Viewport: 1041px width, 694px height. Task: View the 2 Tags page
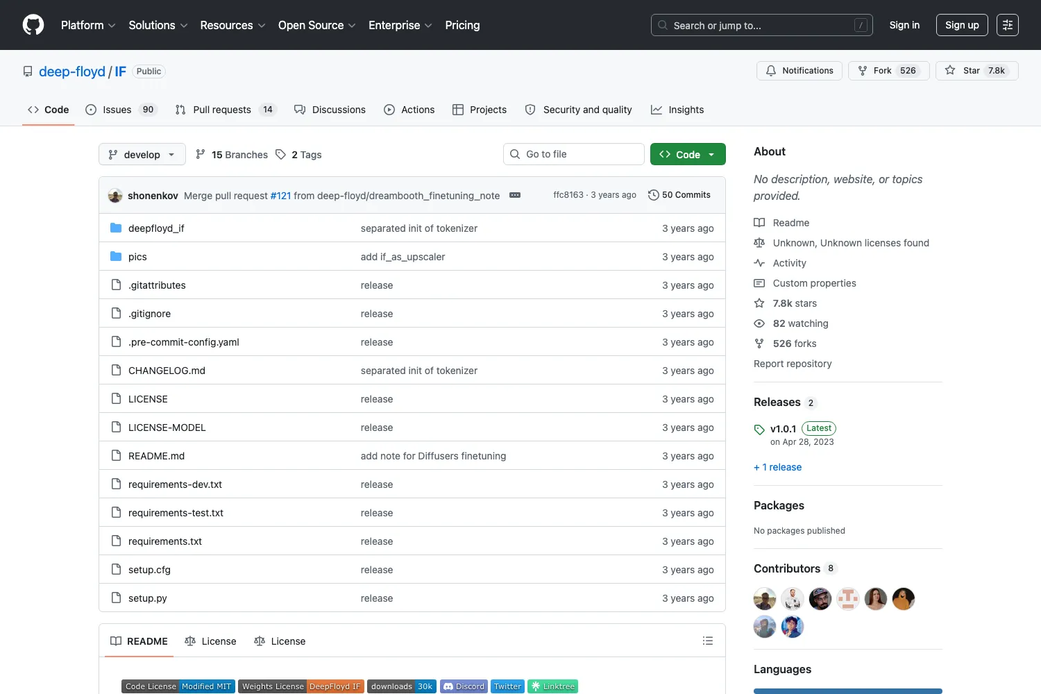click(x=299, y=154)
